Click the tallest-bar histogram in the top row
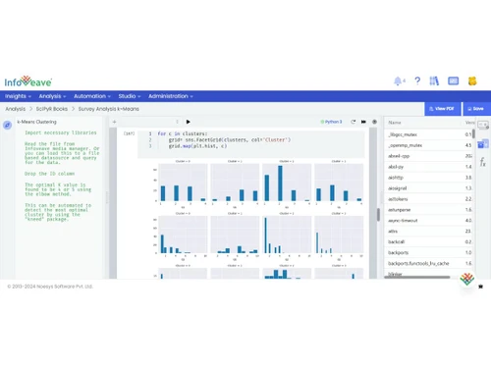 click(287, 183)
